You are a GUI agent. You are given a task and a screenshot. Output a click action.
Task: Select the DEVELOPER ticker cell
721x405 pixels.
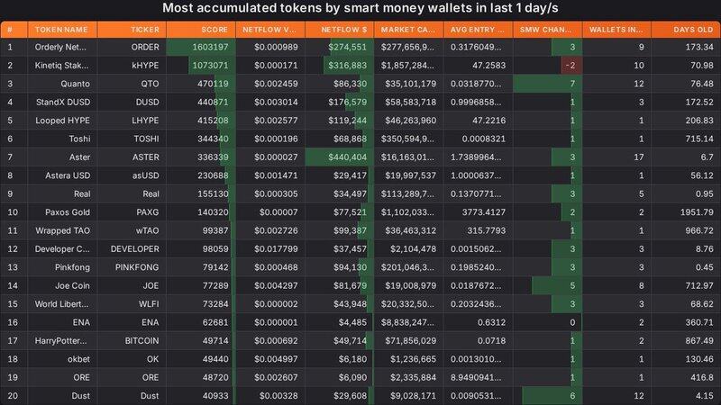(x=132, y=249)
